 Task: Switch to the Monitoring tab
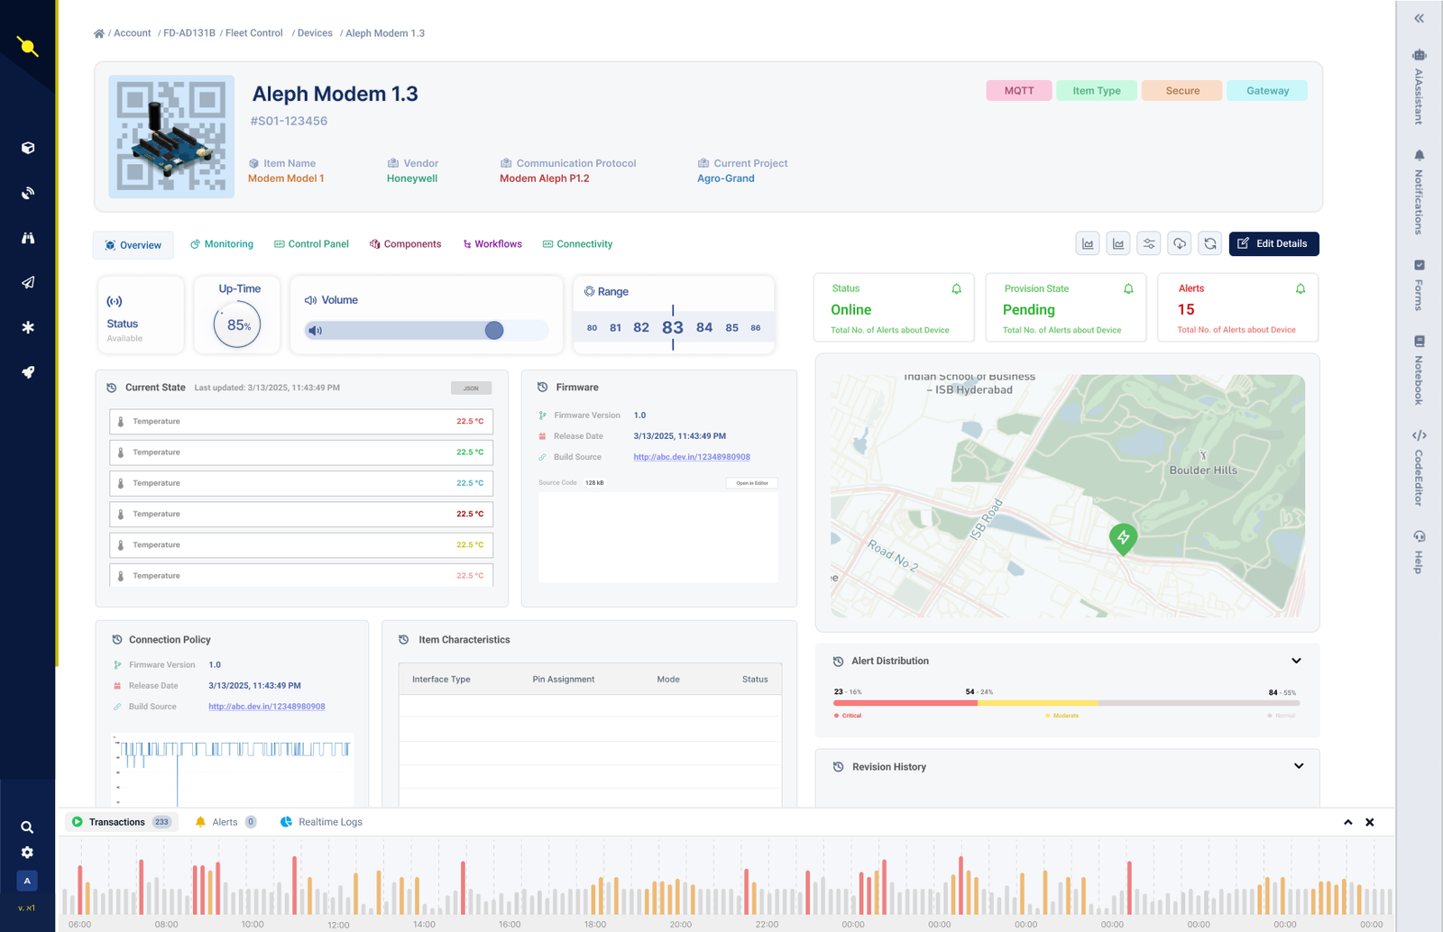coord(222,244)
